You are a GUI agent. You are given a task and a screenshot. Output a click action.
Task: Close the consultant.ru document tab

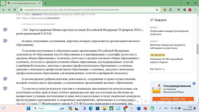pyautogui.click(x=40, y=3)
